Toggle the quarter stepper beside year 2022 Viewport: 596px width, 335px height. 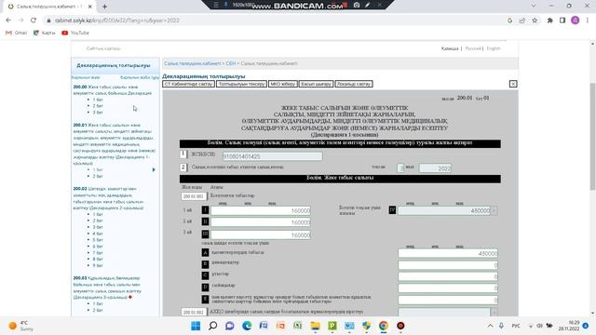(x=400, y=167)
